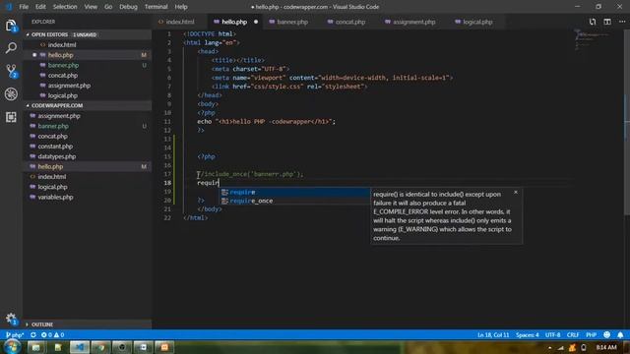Open the Chrome taskbar icon

tap(100, 347)
